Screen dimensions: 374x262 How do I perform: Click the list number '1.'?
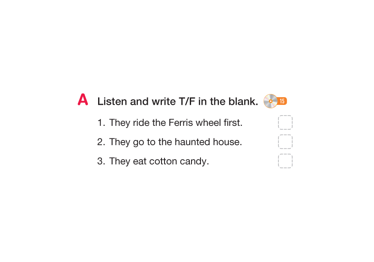click(x=101, y=123)
